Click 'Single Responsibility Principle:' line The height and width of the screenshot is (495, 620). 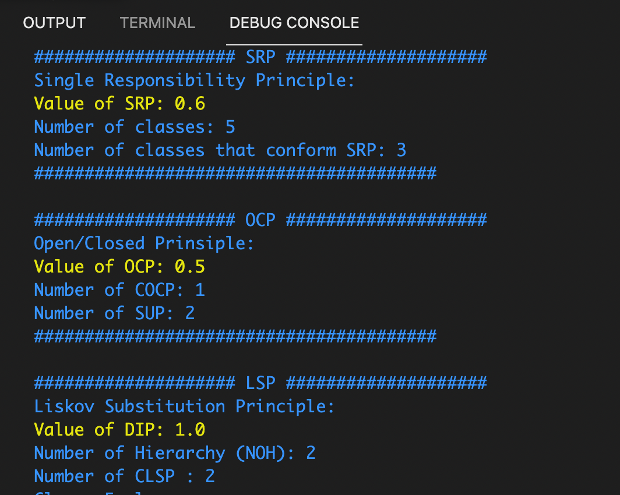click(194, 80)
